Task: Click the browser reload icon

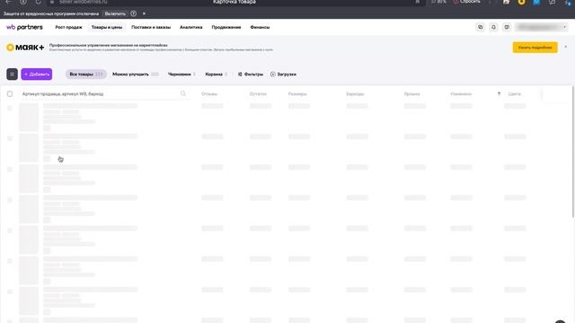Action: 38,2
